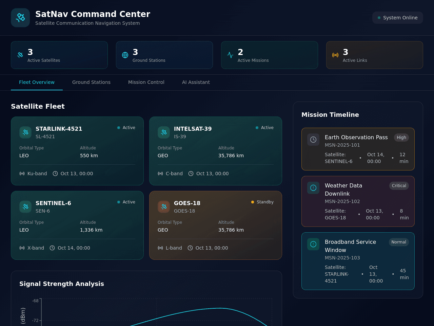Click the System Online status badge
The width and height of the screenshot is (434, 326).
(398, 18)
